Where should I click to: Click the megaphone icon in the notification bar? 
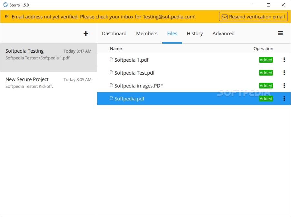coord(7,16)
